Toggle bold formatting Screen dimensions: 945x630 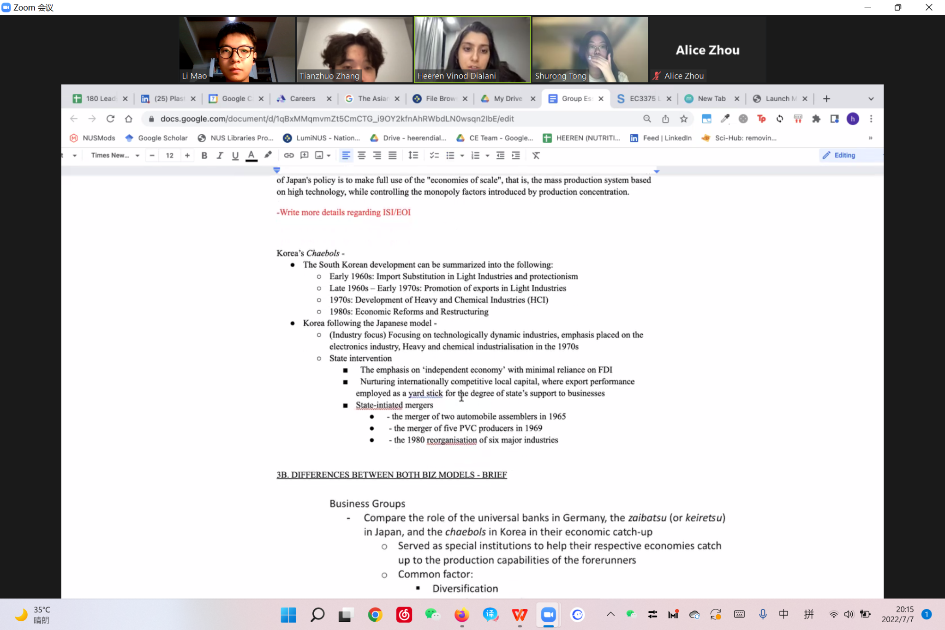[204, 156]
